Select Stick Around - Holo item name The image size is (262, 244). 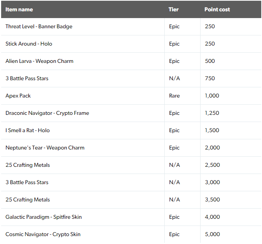point(29,44)
